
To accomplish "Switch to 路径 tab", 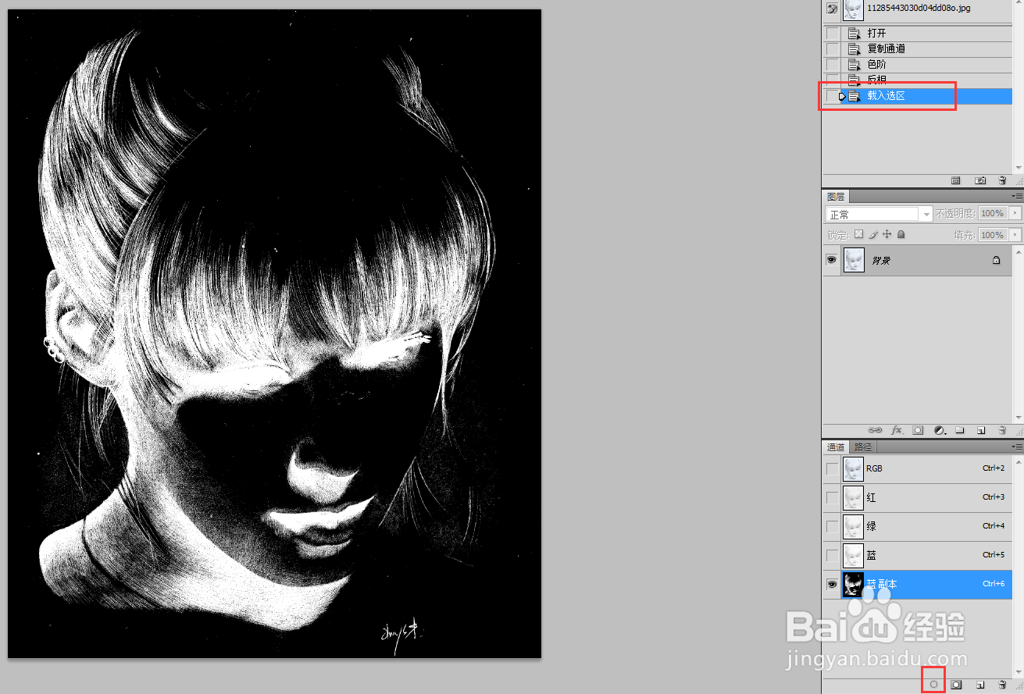I will click(x=862, y=447).
